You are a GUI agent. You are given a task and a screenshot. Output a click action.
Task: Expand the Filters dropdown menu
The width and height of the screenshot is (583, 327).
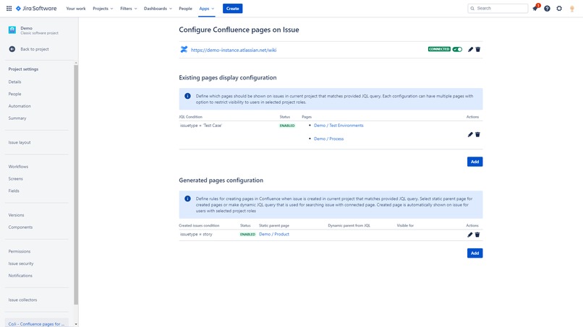click(x=129, y=8)
